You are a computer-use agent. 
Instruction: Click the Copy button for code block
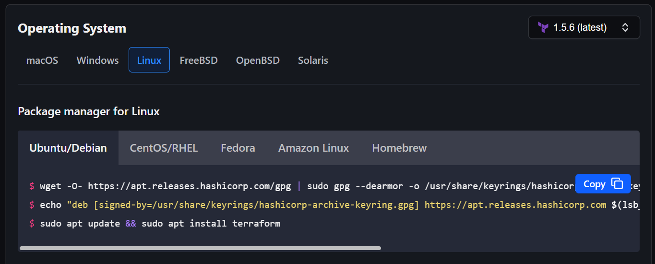click(603, 184)
